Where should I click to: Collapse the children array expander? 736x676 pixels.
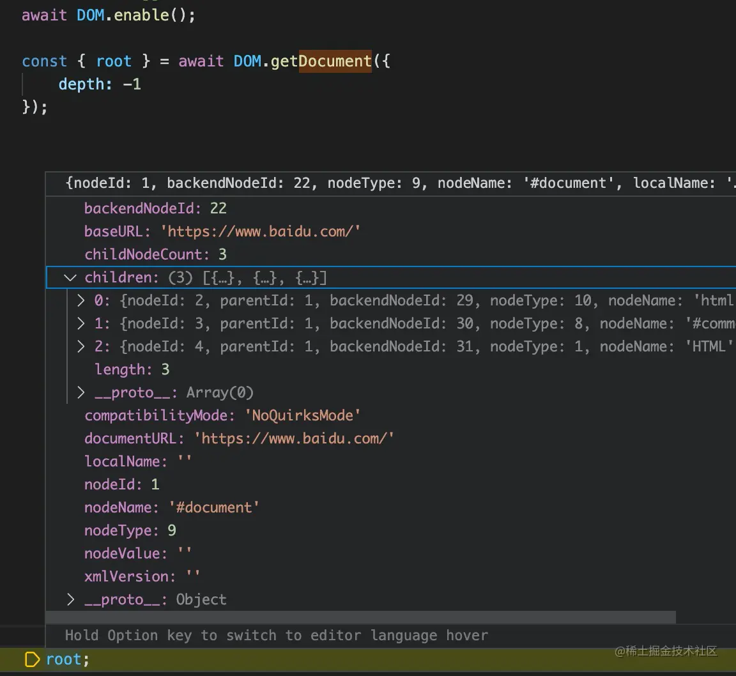coord(70,277)
